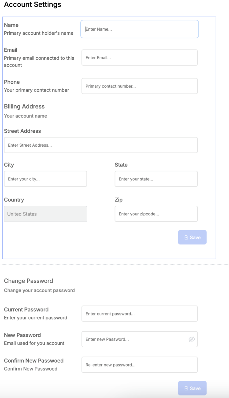Save the billing address form

click(192, 237)
